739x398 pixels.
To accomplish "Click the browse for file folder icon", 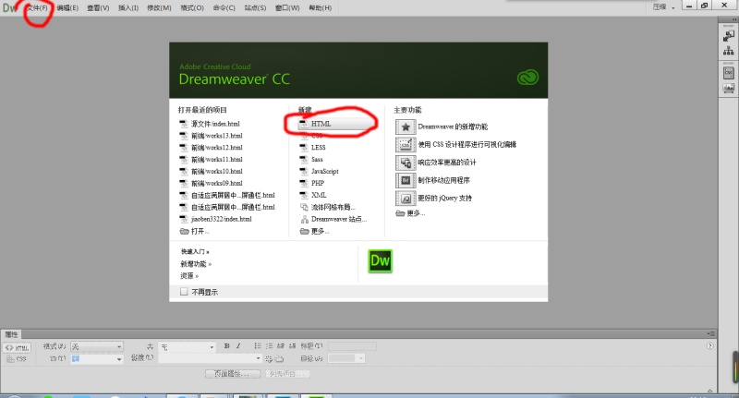I will [280, 359].
